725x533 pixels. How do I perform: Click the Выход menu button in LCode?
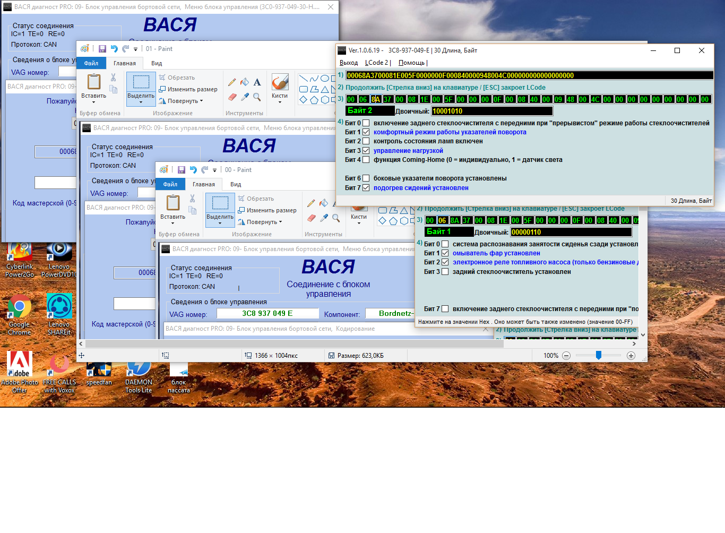349,63
